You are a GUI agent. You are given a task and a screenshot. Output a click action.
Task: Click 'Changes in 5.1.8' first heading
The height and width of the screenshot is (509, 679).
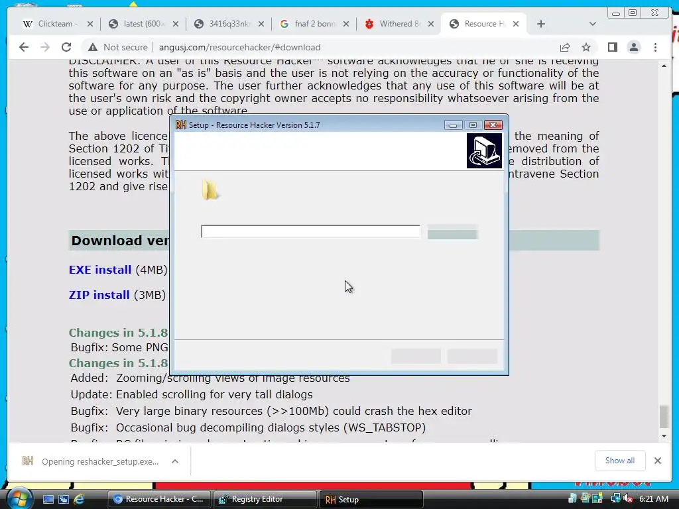tap(118, 333)
